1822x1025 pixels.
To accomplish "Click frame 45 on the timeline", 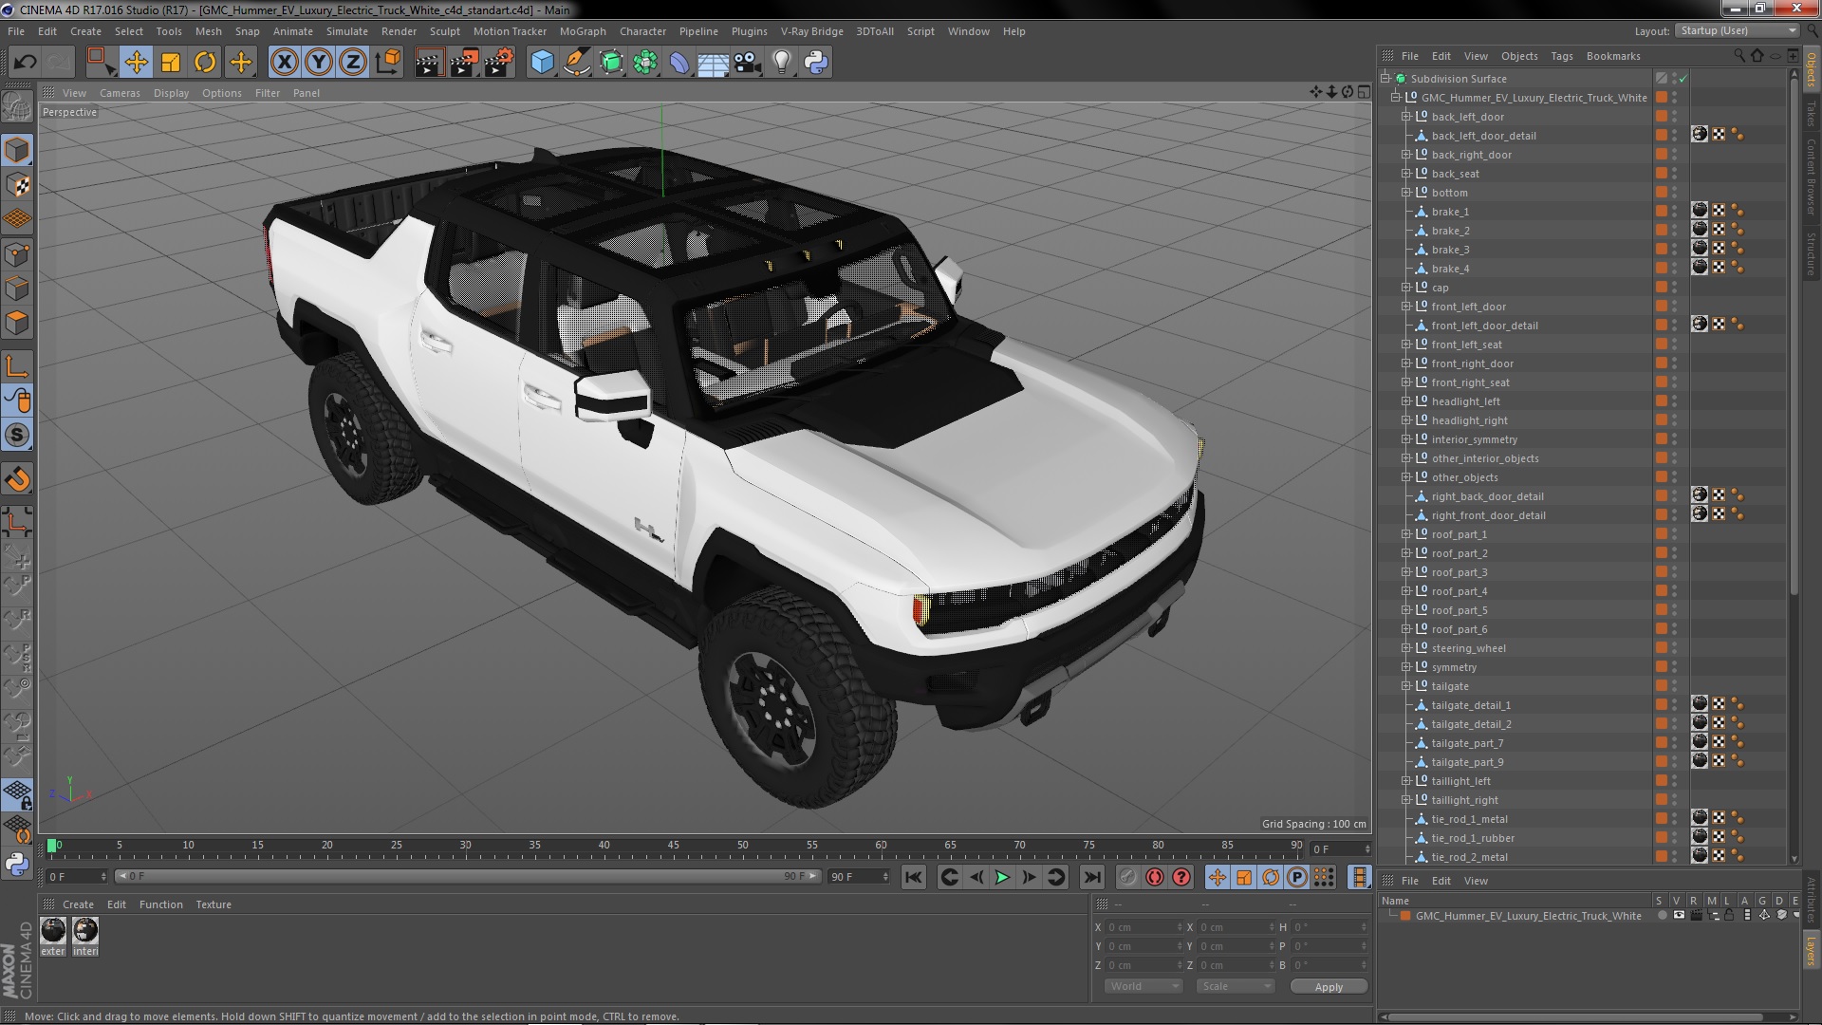I will click(673, 846).
